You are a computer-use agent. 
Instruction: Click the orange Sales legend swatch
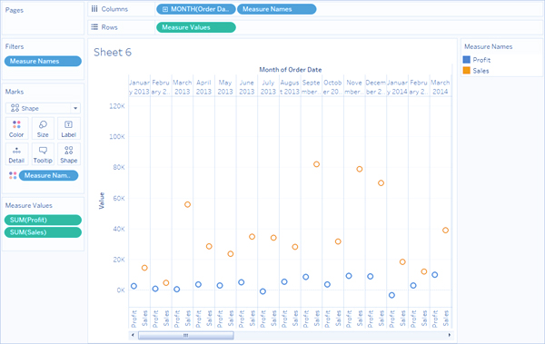coord(467,71)
